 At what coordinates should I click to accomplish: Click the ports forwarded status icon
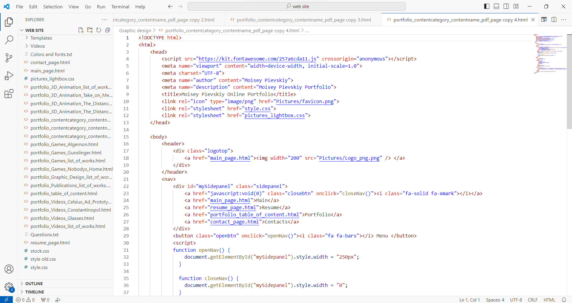(45, 300)
